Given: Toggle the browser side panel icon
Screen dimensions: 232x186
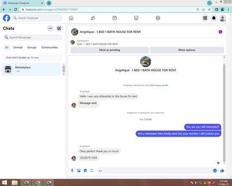Looking at the screenshot, I should [x=217, y=9].
